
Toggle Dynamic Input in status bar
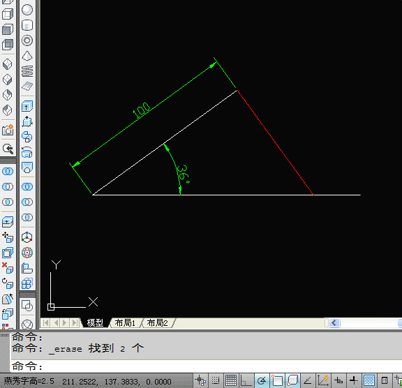click(338, 380)
